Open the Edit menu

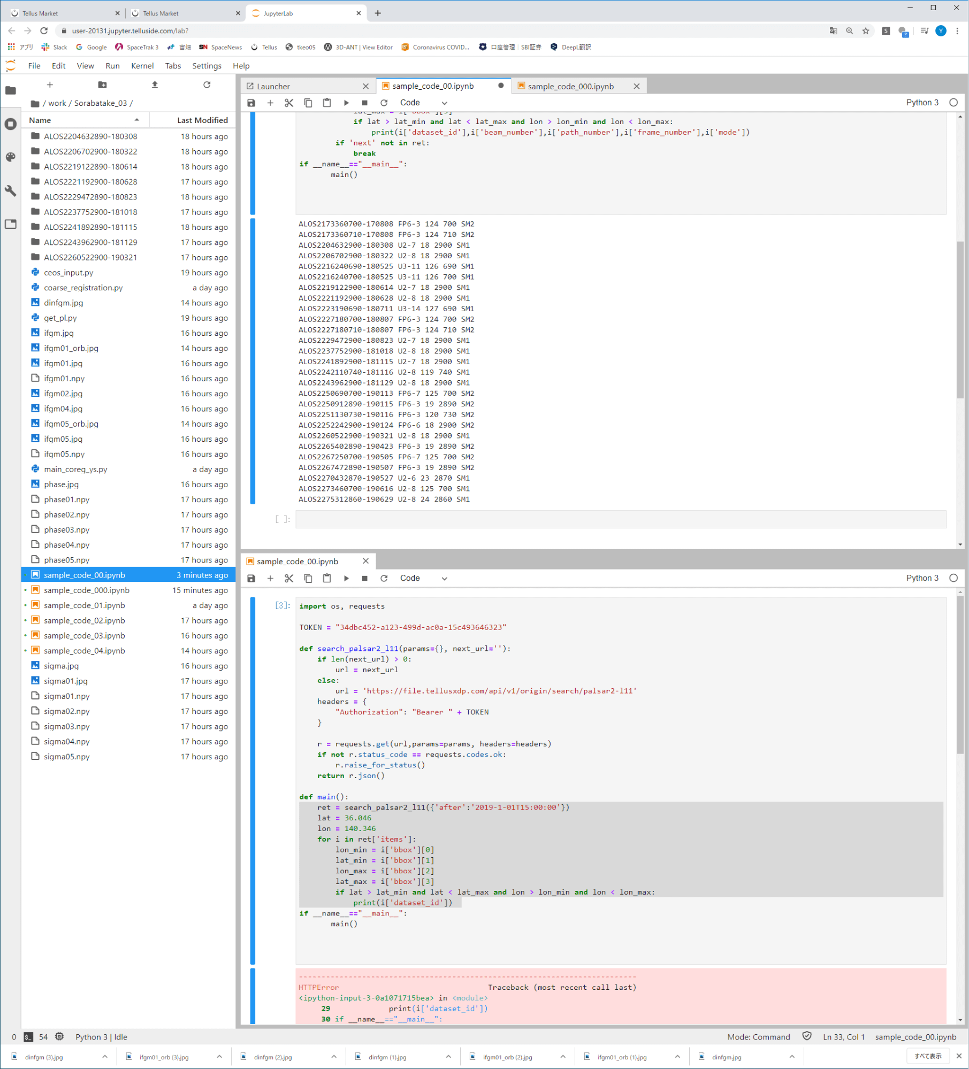tap(58, 66)
